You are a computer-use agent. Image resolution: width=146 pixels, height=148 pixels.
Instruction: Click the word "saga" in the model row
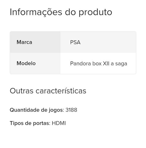[x=121, y=64]
